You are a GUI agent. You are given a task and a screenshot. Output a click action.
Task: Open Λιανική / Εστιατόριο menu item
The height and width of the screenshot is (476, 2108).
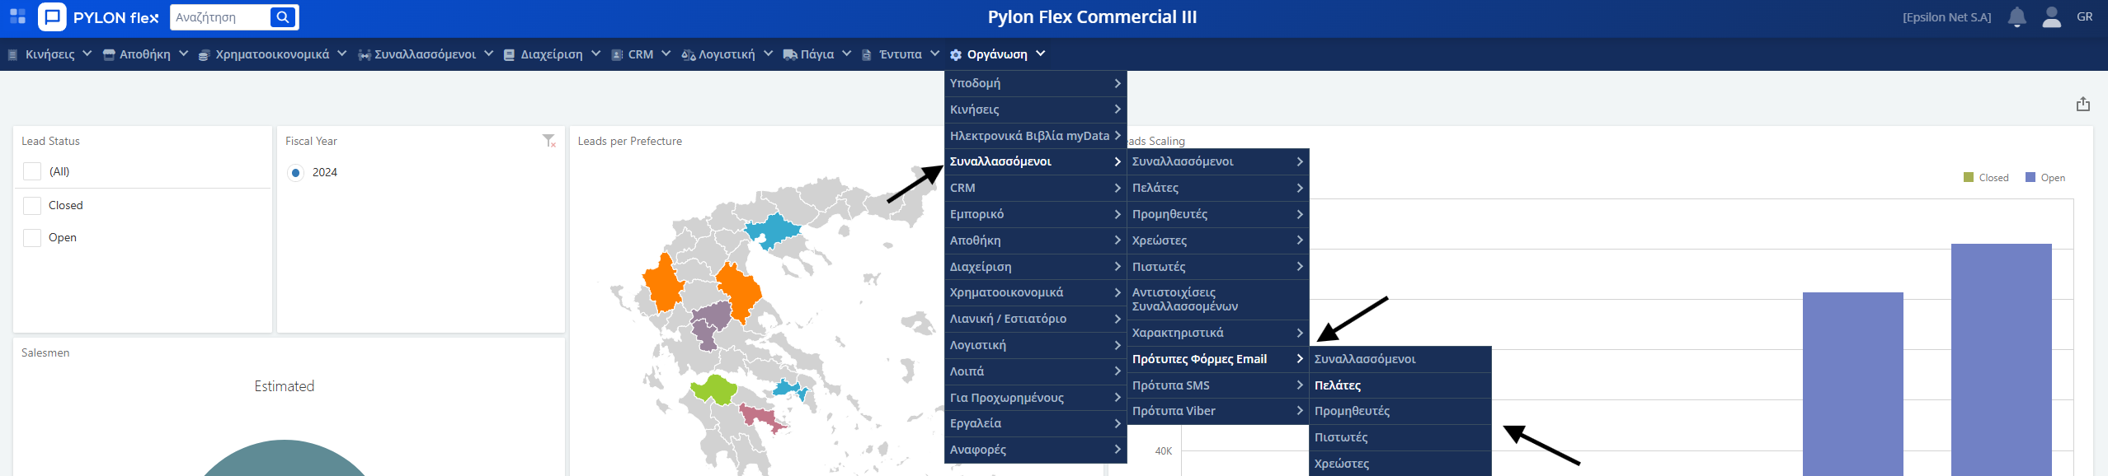[1036, 319]
